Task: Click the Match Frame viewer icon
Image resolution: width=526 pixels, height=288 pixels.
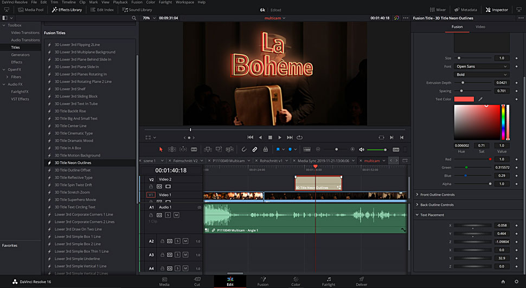Action: pos(381,138)
